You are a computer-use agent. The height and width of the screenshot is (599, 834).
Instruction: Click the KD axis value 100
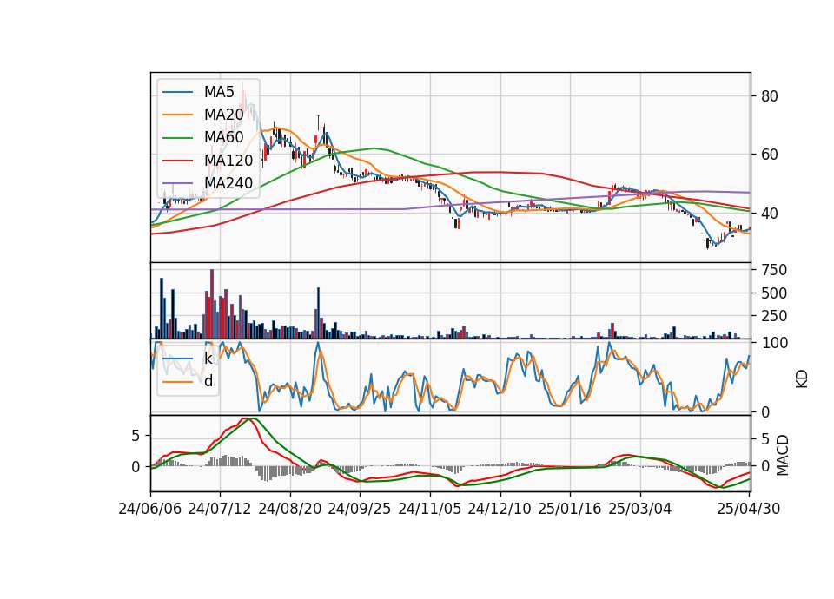pyautogui.click(x=774, y=343)
